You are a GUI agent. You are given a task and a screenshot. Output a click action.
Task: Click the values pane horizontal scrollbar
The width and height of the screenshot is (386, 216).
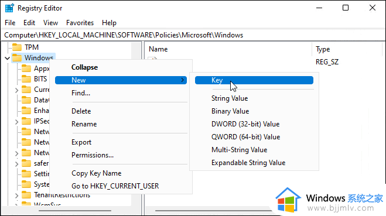coord(213,211)
